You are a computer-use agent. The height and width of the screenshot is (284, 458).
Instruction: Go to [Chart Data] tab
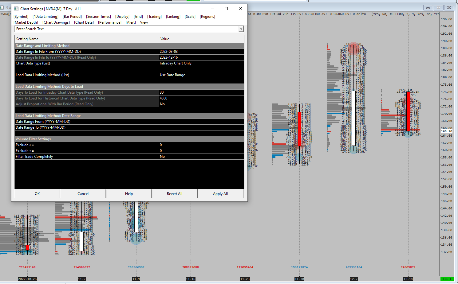click(84, 22)
